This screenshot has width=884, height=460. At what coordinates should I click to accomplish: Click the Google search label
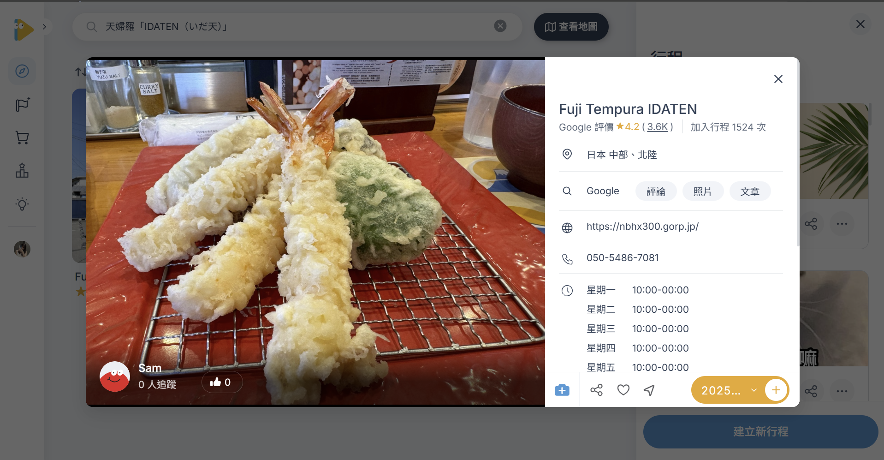pos(603,191)
